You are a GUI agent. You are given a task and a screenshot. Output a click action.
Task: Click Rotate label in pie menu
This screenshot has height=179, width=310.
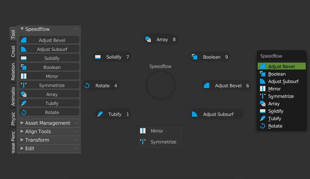102,85
